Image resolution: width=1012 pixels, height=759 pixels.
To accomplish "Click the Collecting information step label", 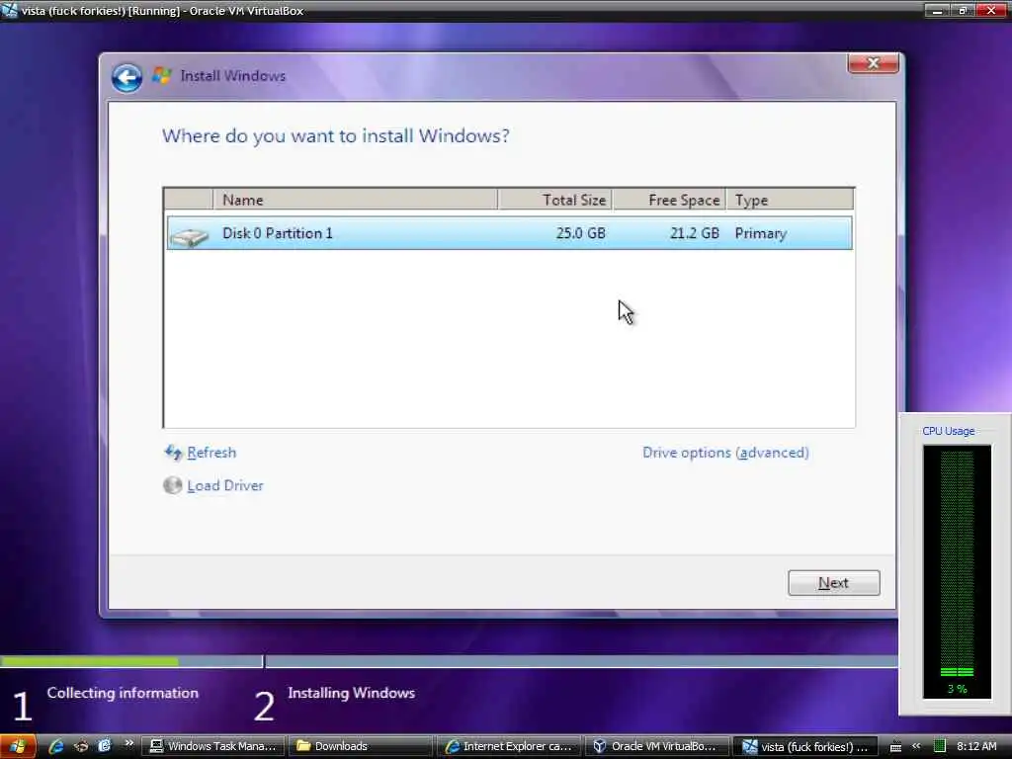I will pos(123,693).
